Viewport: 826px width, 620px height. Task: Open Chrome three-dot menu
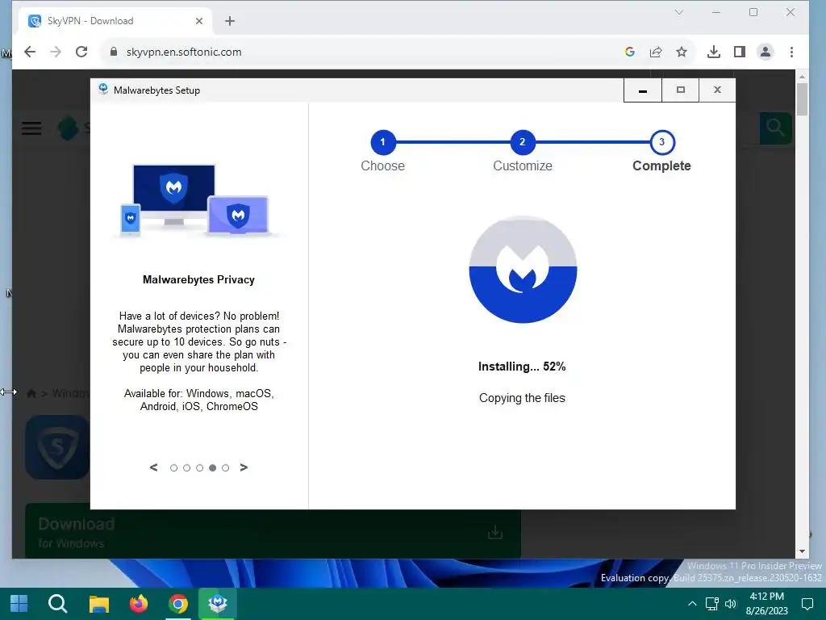(x=792, y=52)
